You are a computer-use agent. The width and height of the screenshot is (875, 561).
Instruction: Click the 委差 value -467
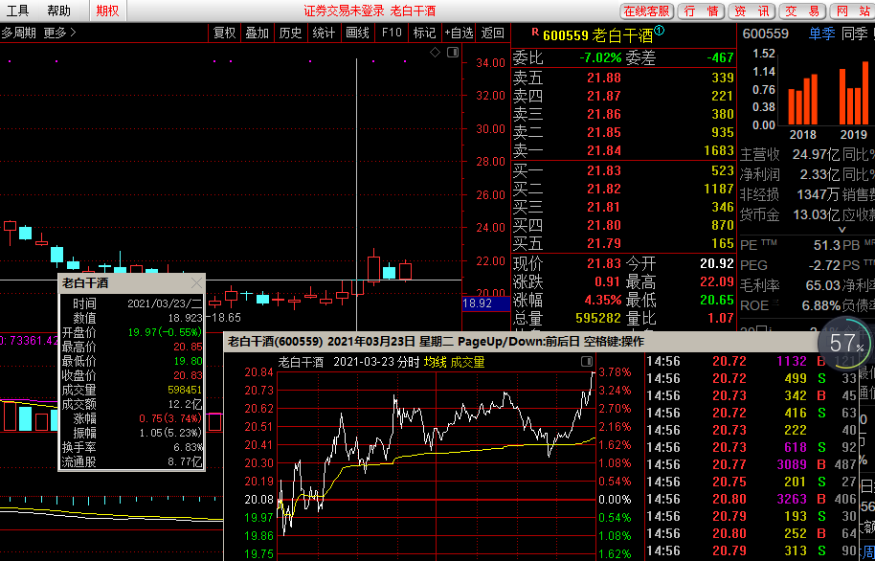[719, 56]
